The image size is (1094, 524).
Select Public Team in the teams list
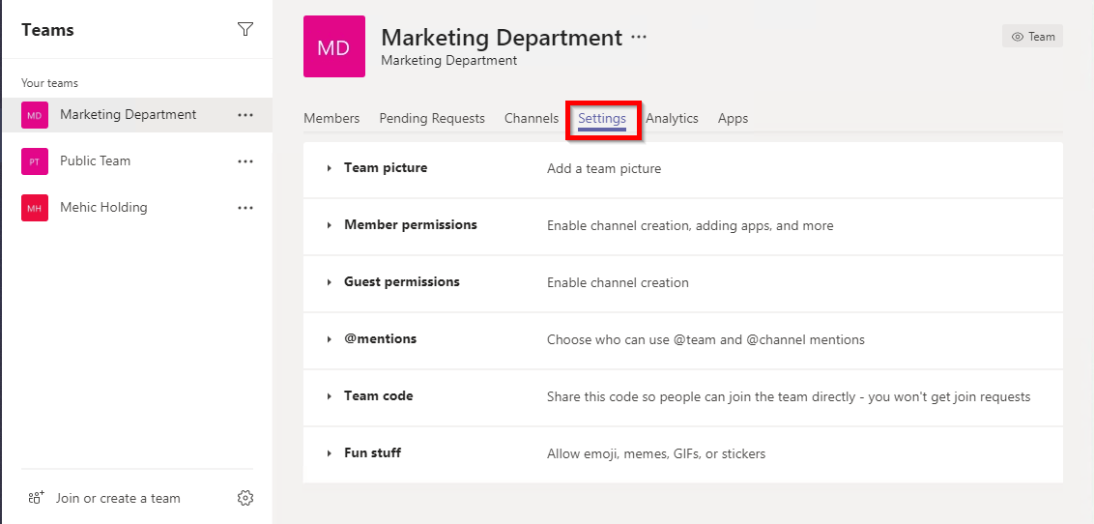point(95,161)
